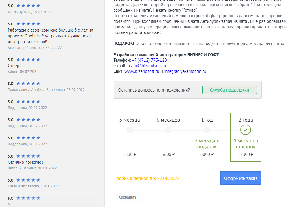The width and height of the screenshot is (291, 207).
Task: Click star rating of Поддержка 01.02.2022 review
Action: (x=28, y=120)
